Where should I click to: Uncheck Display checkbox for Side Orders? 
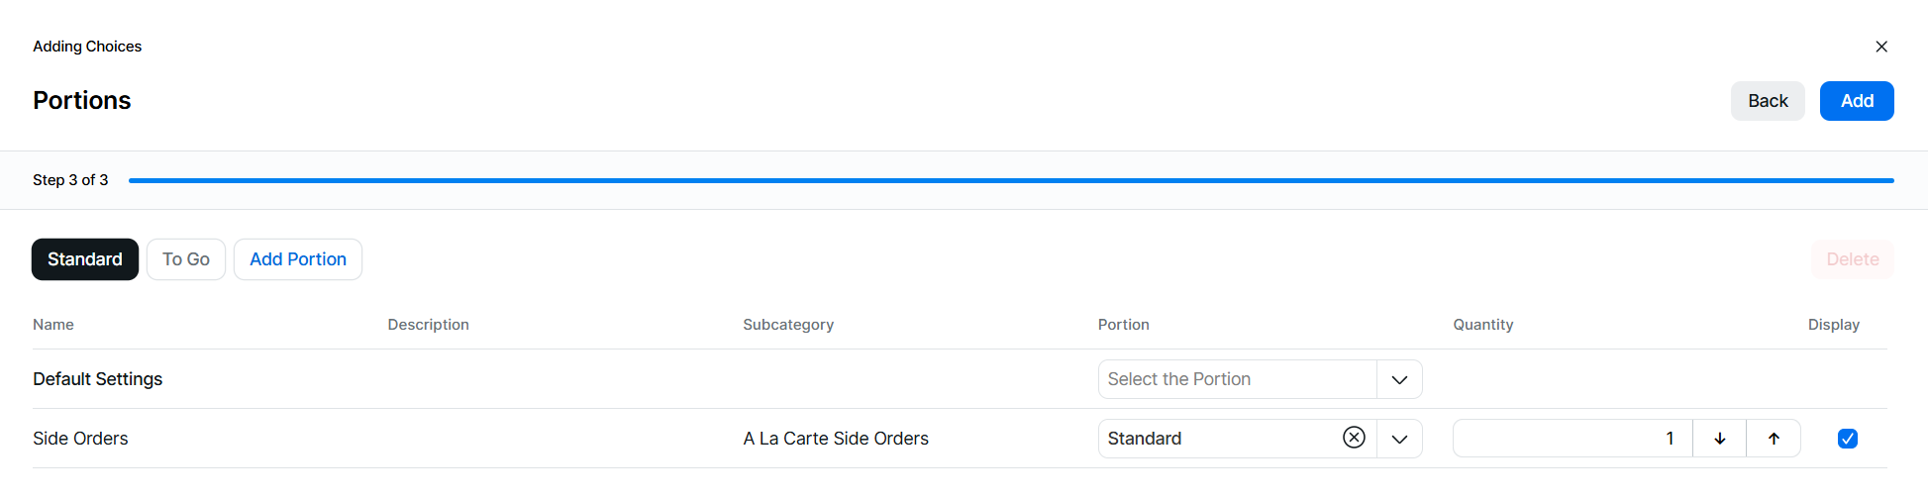(x=1847, y=439)
